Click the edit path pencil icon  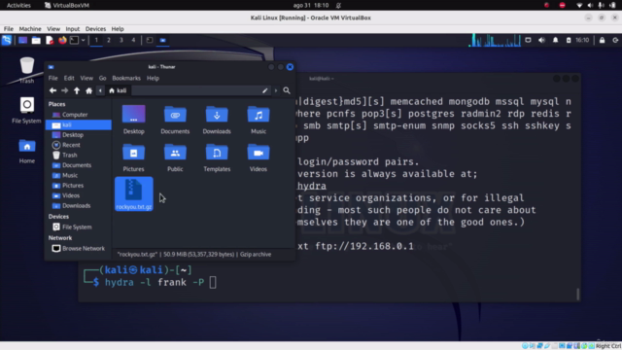(x=265, y=90)
